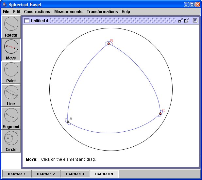Image resolution: width=202 pixels, height=180 pixels.
Task: Click point B on the sphere
Action: (109, 44)
